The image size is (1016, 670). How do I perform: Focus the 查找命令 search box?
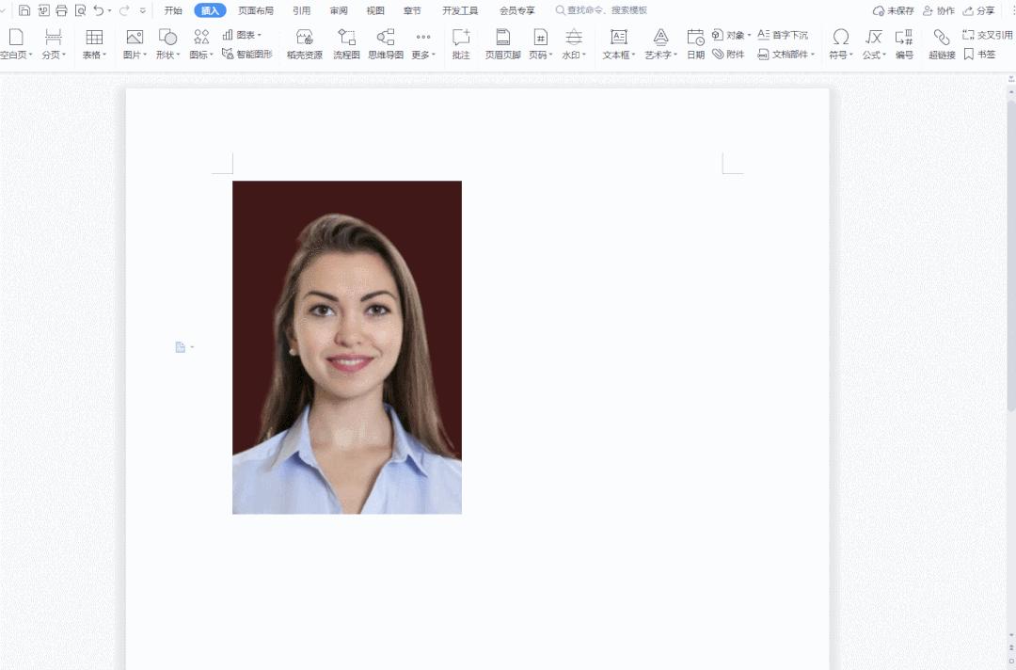click(x=607, y=10)
